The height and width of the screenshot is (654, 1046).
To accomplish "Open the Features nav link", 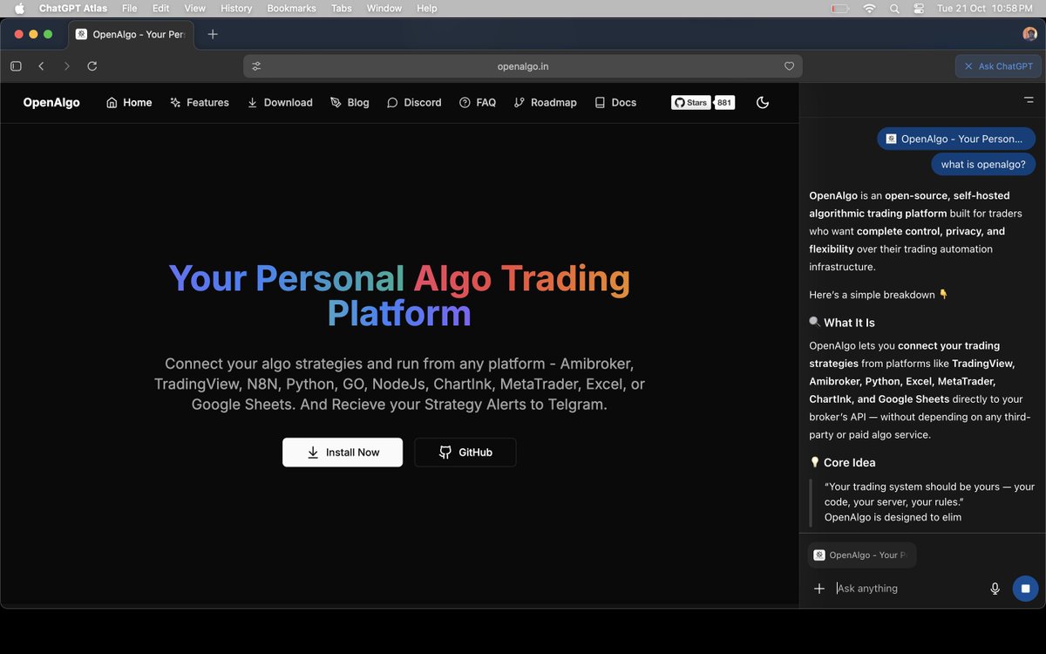I will pos(200,103).
